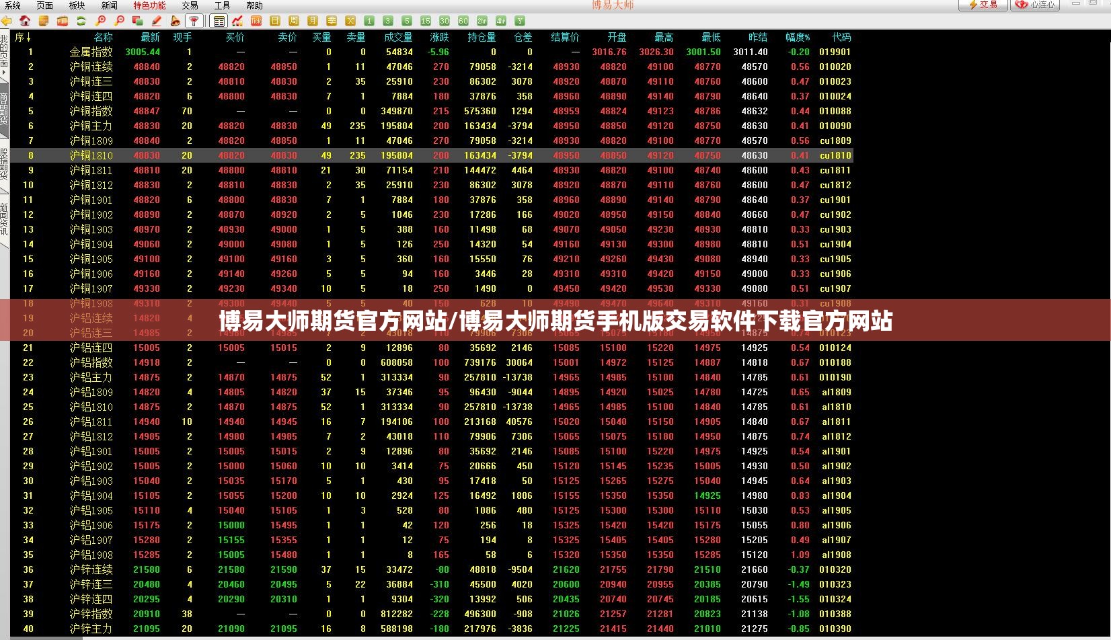Sort by the 序 column header

(24, 37)
